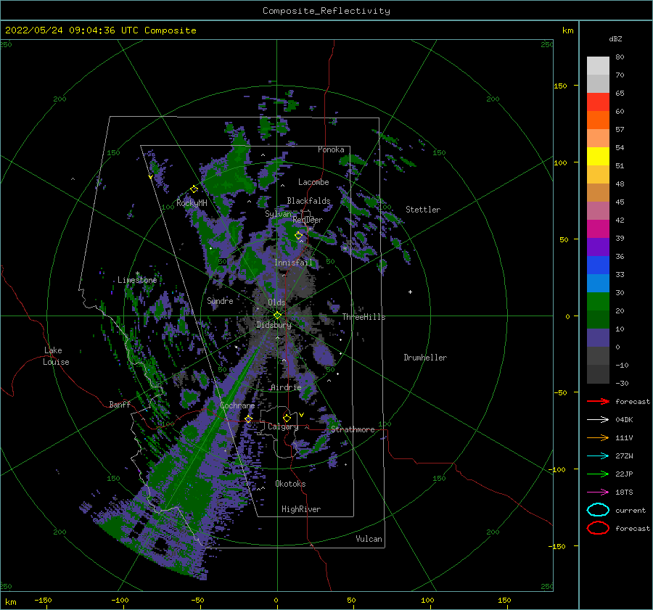Viewport: 653px width, 610px height.
Task: Click the 150 tick on the right km axis
Action: click(560, 86)
